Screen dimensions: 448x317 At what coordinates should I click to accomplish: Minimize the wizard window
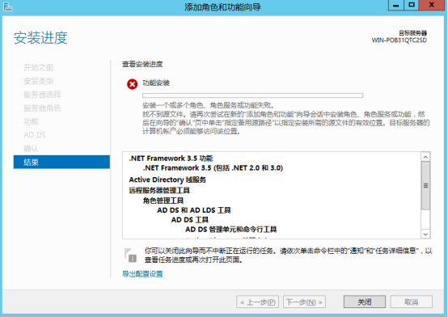point(395,5)
